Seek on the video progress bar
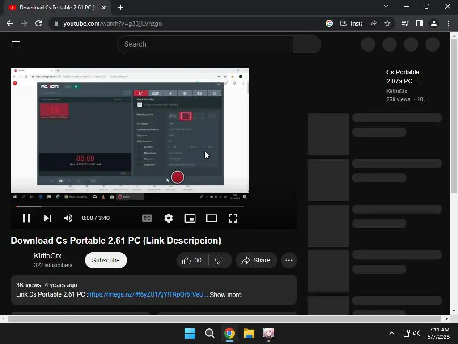458x344 pixels. tap(130, 206)
